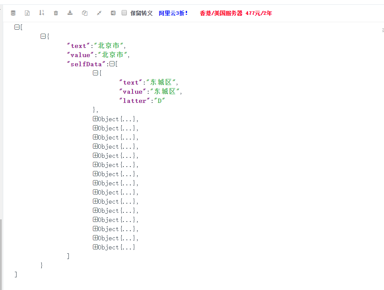Click the database stack icon in toolbar
Image resolution: width=384 pixels, height=290 pixels.
click(13, 13)
